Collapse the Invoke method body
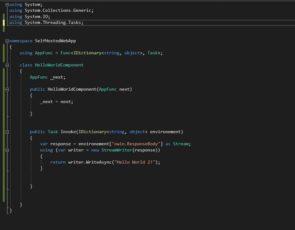295x230 pixels. pos(7,132)
